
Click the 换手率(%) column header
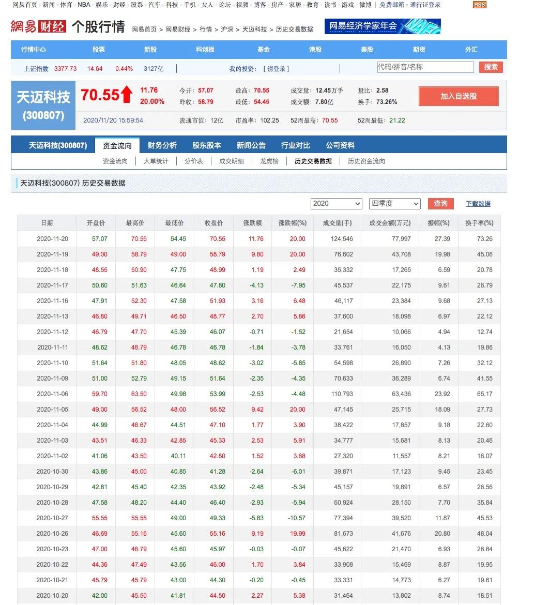click(479, 223)
